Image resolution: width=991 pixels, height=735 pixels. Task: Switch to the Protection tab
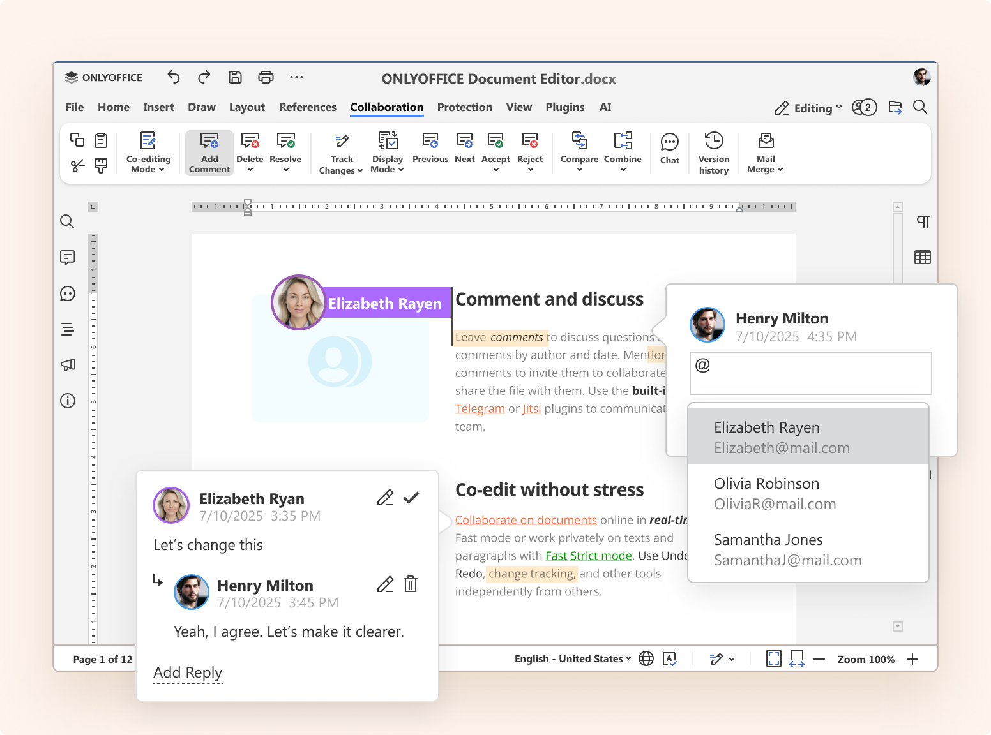[465, 107]
